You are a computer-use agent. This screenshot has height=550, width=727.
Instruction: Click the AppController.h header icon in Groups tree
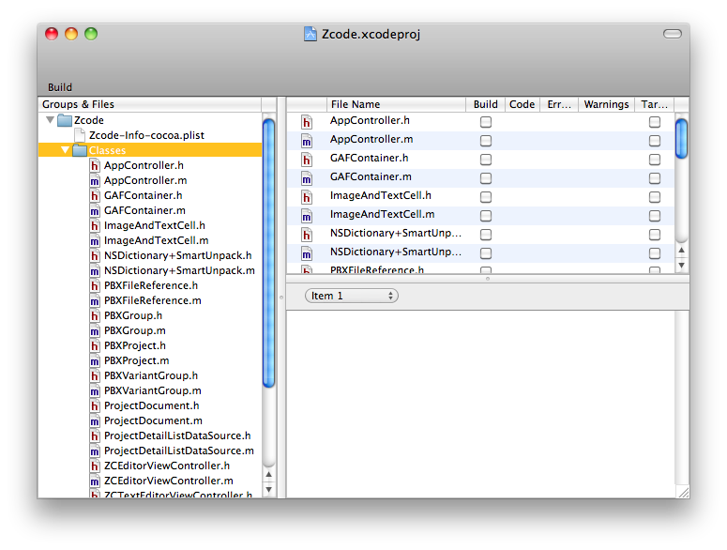(x=95, y=165)
